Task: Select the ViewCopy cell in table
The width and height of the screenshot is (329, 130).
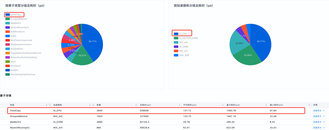Action: 15,111
